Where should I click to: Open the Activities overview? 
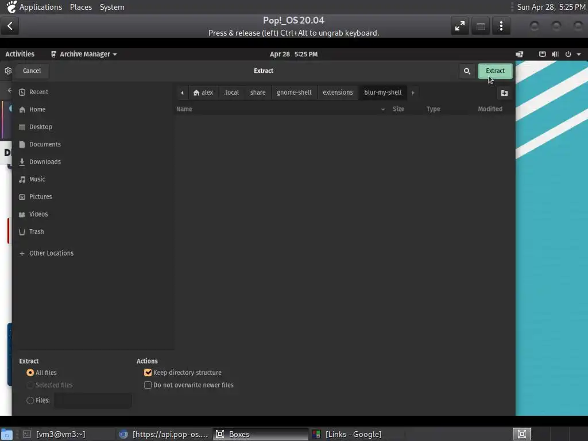point(20,55)
